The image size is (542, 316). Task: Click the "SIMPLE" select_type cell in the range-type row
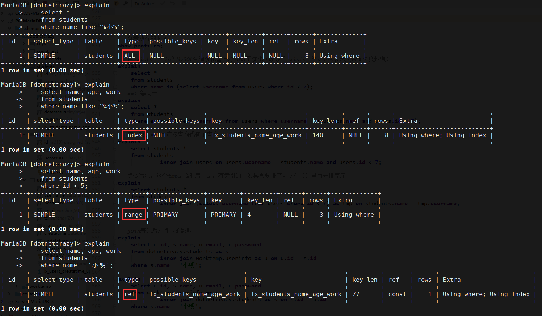[44, 215]
